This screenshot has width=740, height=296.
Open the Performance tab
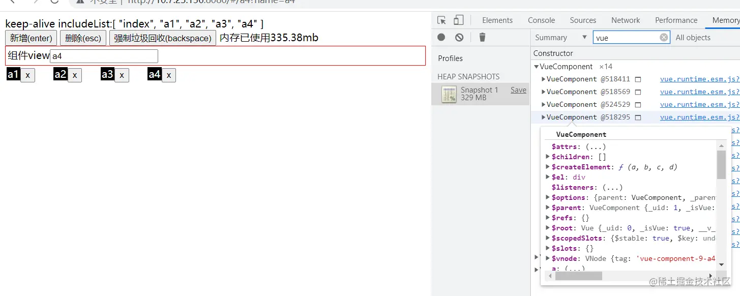point(676,20)
